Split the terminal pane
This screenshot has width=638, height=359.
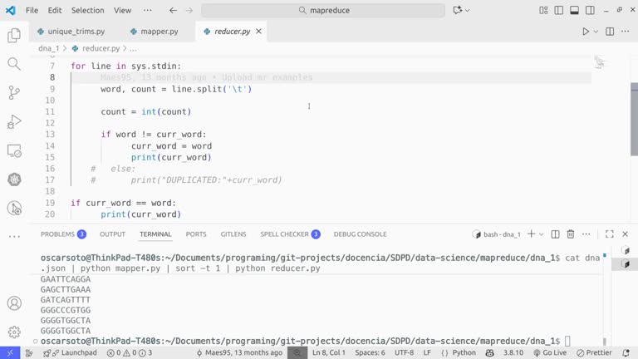pyautogui.click(x=556, y=234)
